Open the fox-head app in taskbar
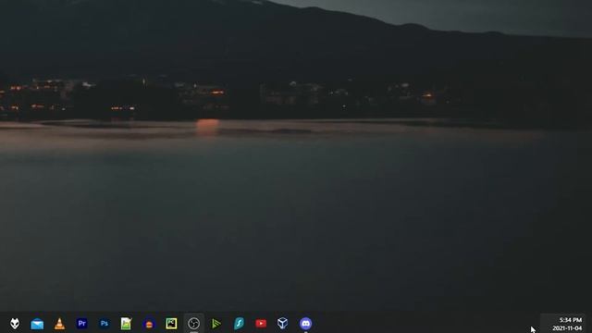 coord(15,324)
